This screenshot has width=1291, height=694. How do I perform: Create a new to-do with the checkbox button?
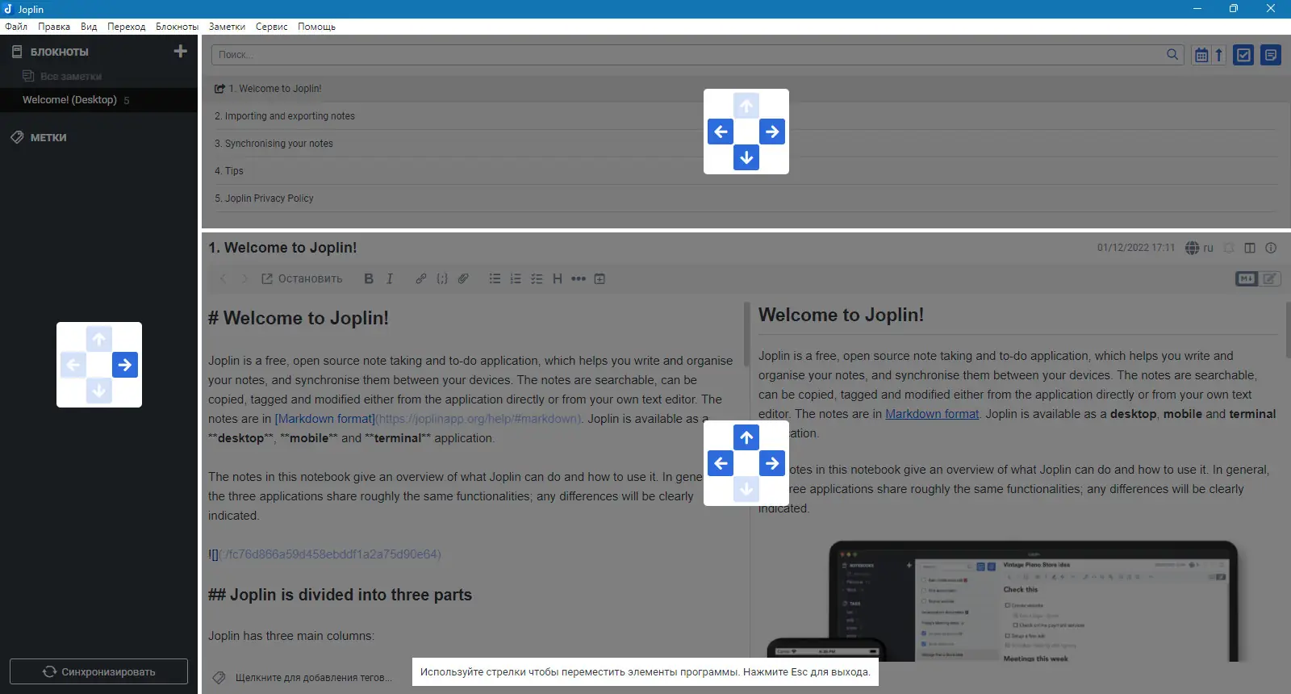pos(1243,55)
